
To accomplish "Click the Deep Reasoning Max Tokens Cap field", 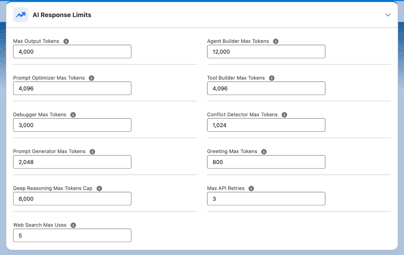I will 72,199.
